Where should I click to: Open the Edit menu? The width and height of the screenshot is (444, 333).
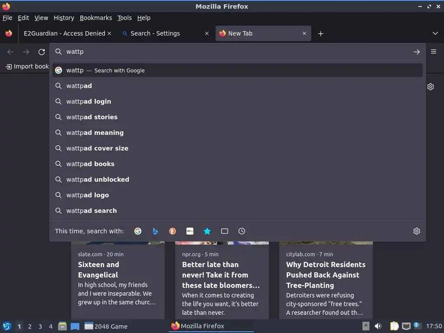click(23, 18)
